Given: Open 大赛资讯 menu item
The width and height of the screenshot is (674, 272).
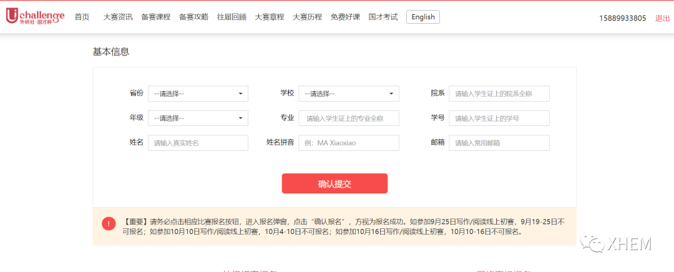Looking at the screenshot, I should (x=118, y=17).
